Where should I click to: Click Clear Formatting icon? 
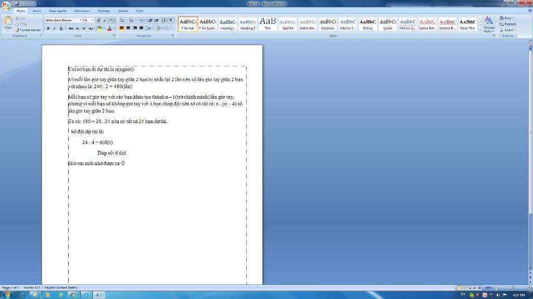coord(112,20)
